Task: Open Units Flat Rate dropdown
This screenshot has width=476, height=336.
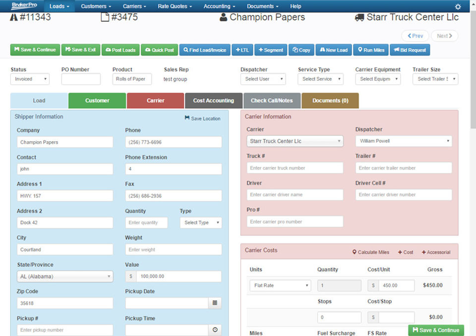Action: [280, 285]
